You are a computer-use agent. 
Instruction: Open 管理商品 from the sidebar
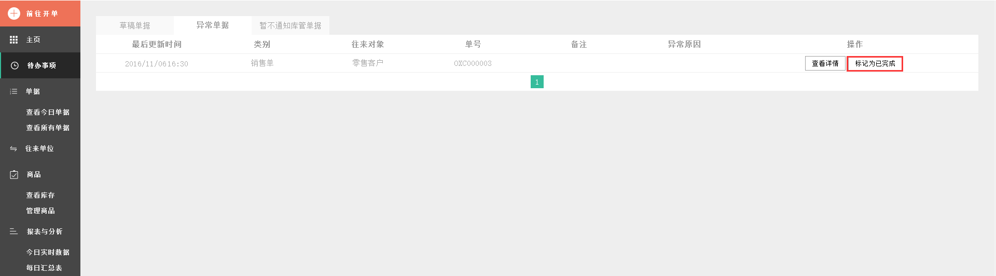[x=40, y=211]
